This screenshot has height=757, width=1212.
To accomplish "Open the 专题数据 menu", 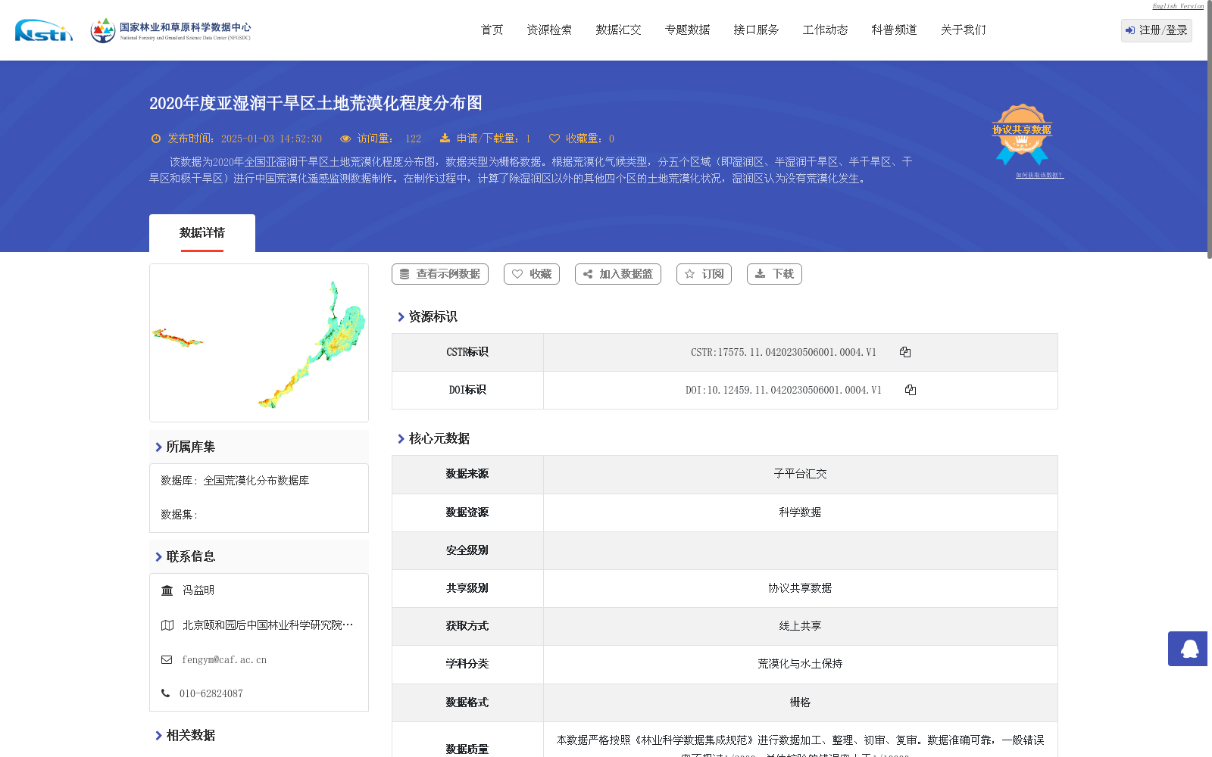I will (688, 30).
